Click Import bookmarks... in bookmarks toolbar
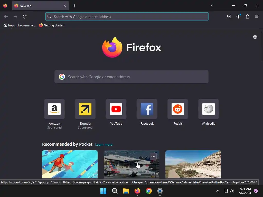This screenshot has height=197, width=263. [x=20, y=25]
